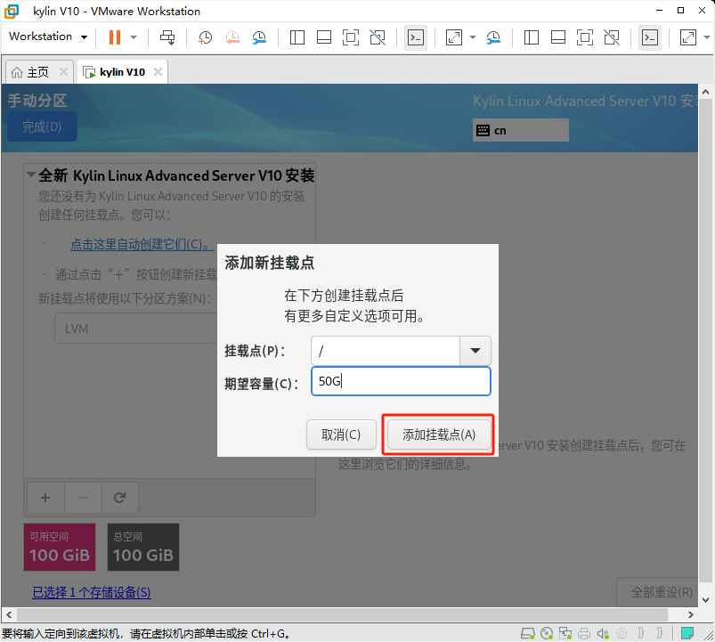
Task: Click the printer status bar icon
Action: click(584, 633)
